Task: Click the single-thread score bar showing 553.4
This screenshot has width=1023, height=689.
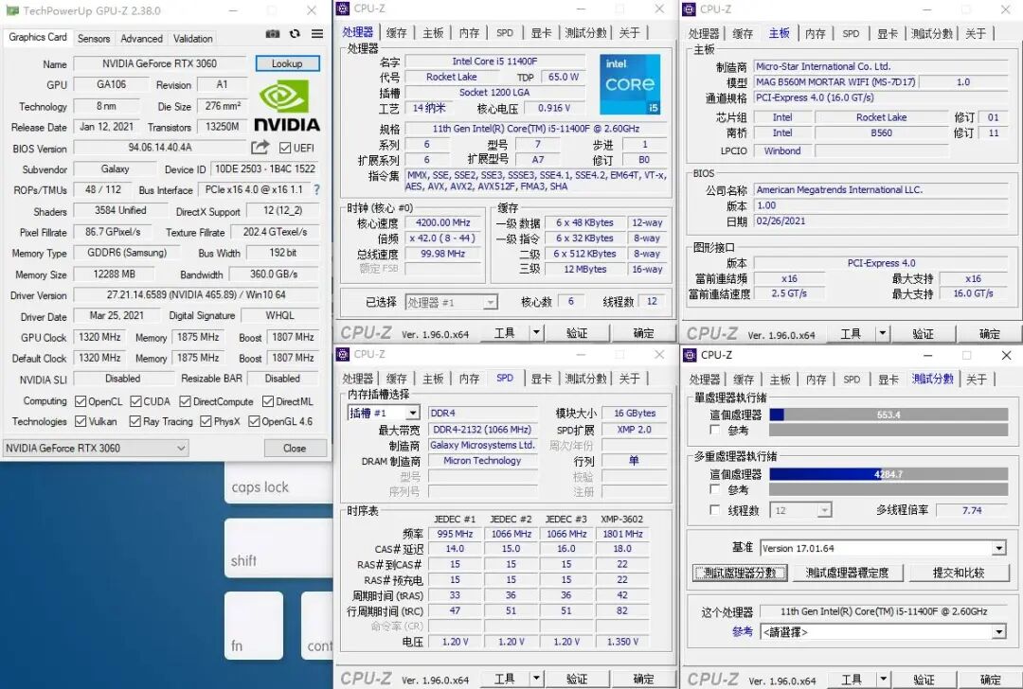Action: 888,415
